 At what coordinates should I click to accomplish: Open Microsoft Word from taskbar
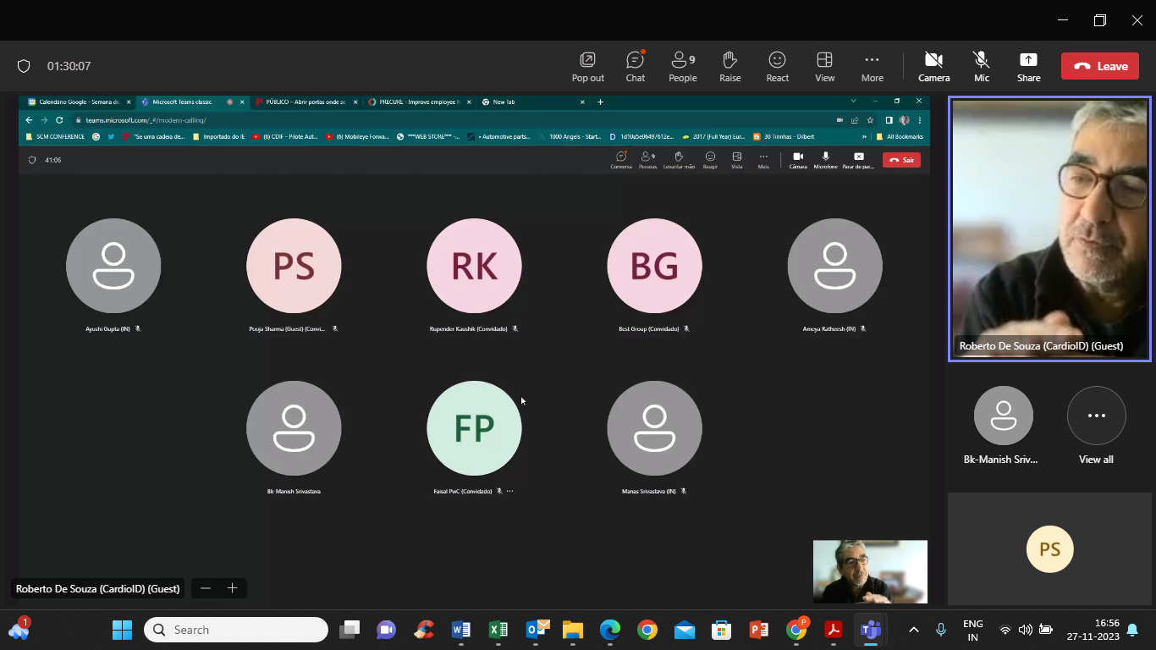coord(460,630)
